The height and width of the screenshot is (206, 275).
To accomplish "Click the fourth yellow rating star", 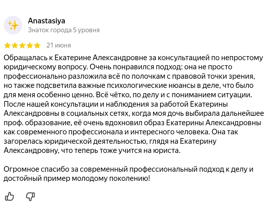I will click(30, 45).
